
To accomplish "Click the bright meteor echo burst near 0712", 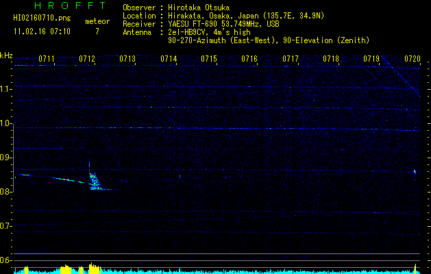I will point(94,181).
